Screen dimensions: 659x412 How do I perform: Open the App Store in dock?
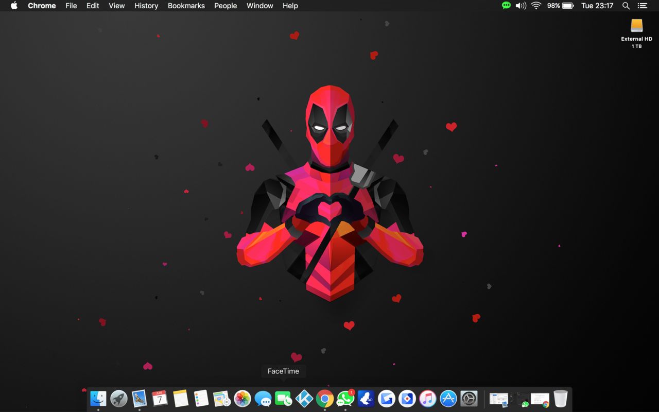448,398
